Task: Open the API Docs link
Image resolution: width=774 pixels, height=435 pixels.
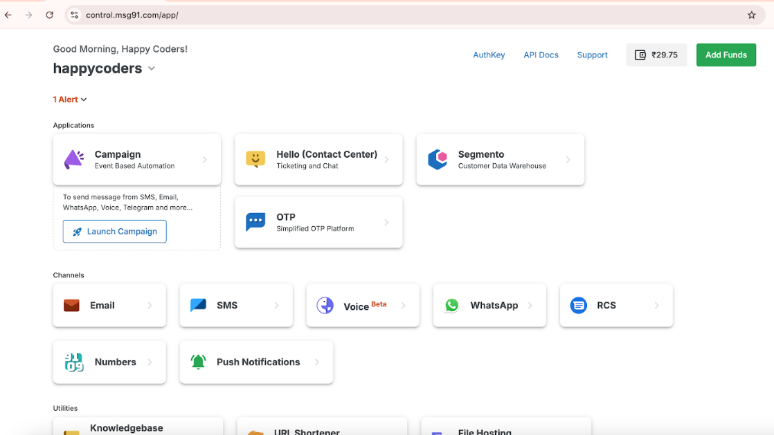Action: (x=541, y=55)
